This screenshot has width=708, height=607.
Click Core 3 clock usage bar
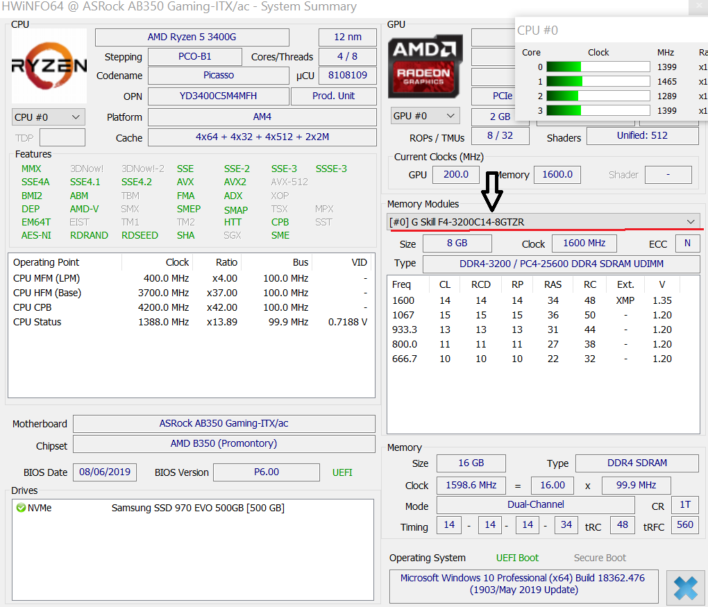click(598, 110)
